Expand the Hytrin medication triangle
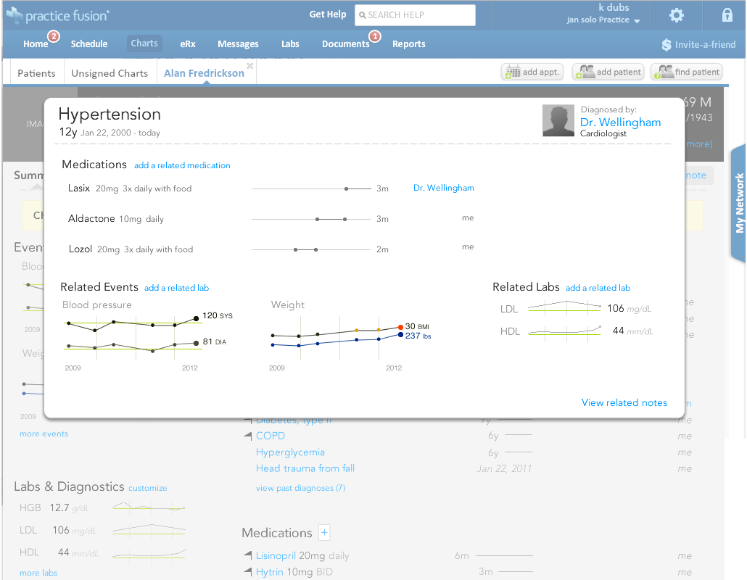The width and height of the screenshot is (747, 580). (248, 571)
